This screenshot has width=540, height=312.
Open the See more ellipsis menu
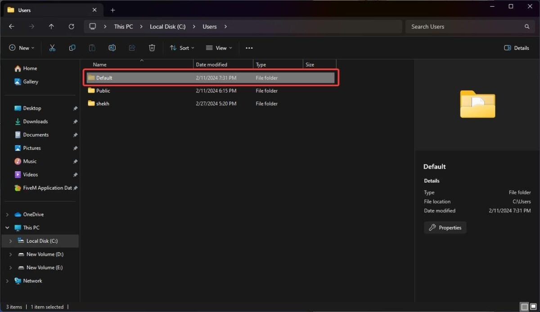coord(249,48)
